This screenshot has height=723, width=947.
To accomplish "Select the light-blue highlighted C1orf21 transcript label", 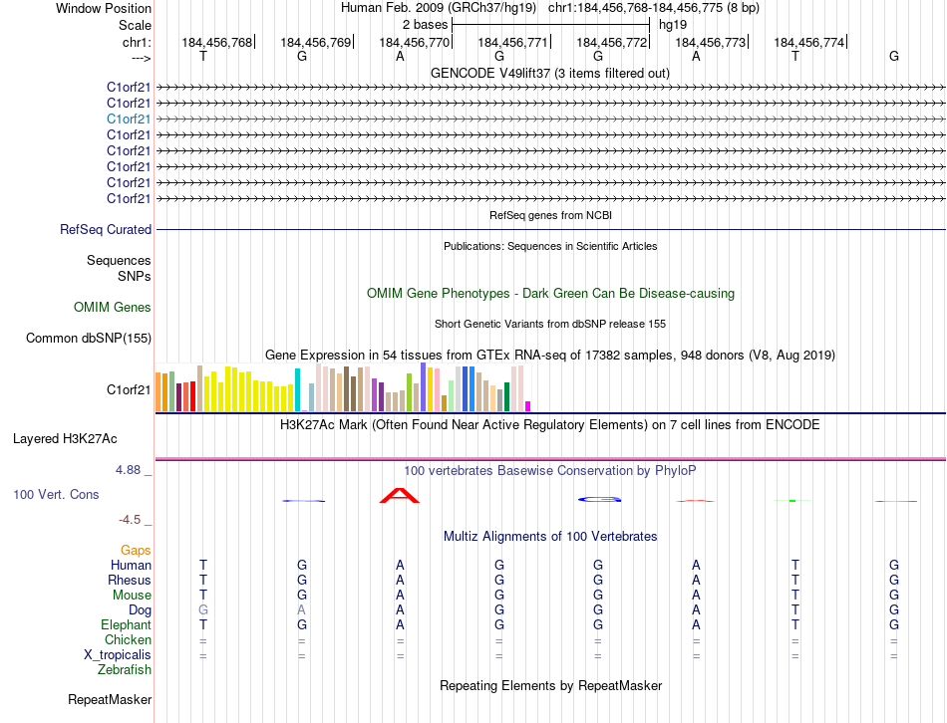I will [x=129, y=119].
